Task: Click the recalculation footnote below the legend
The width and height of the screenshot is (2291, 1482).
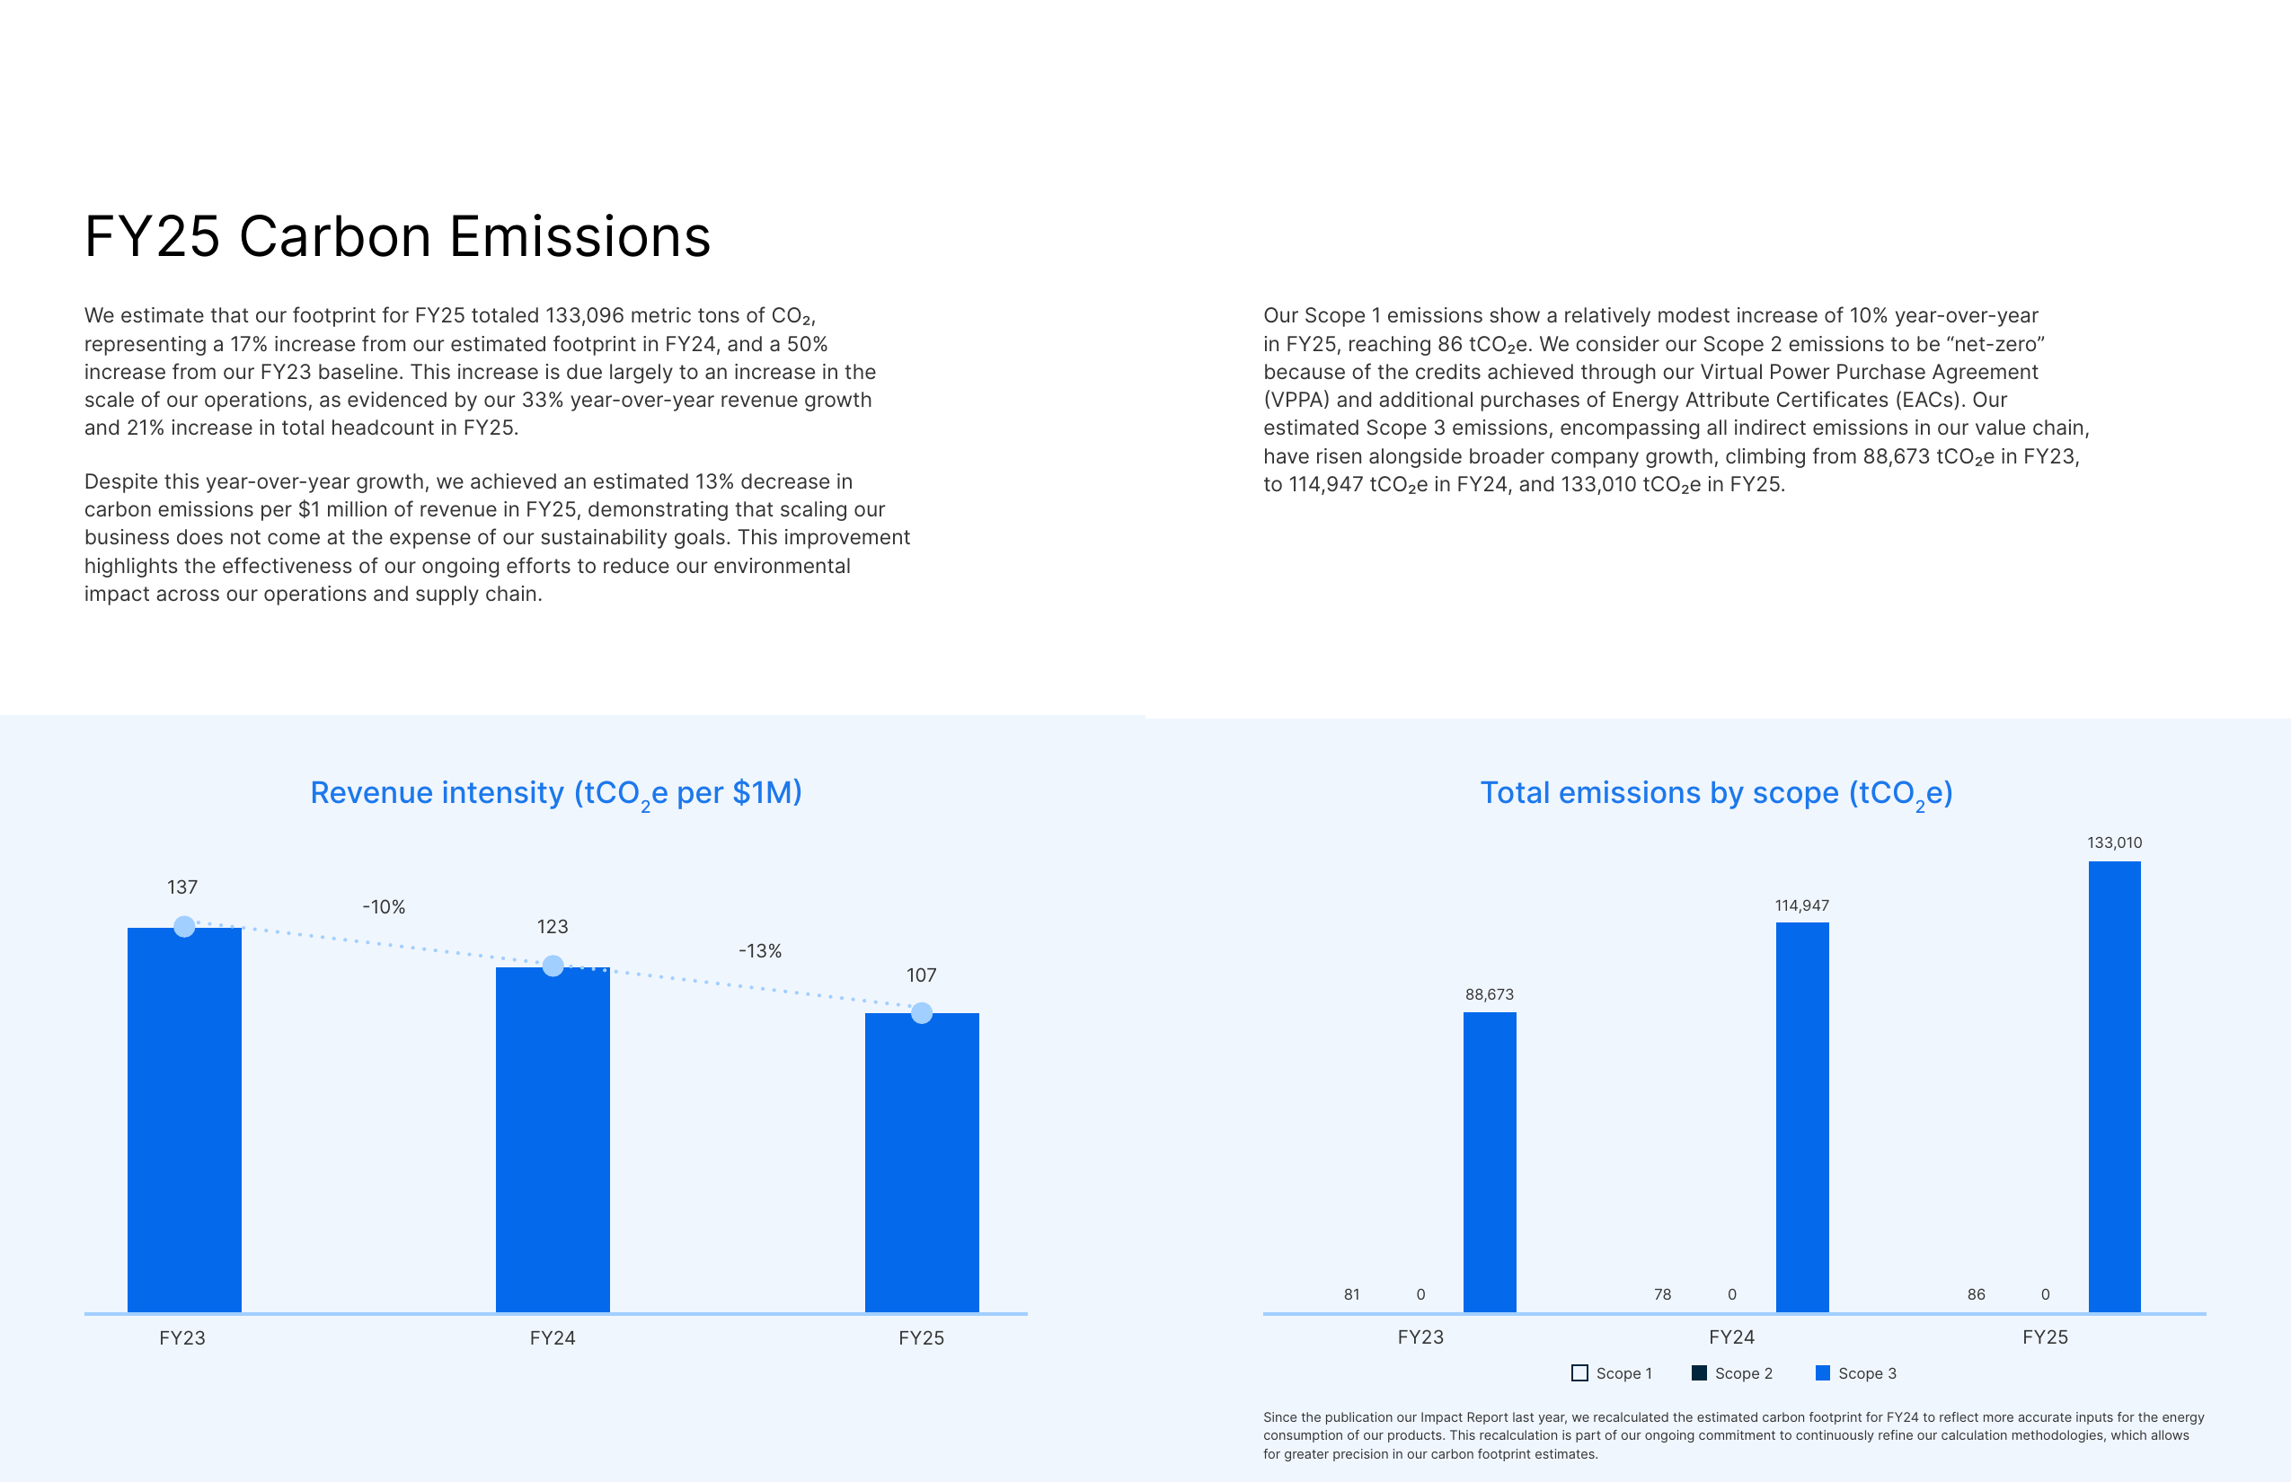Action: point(1734,1436)
